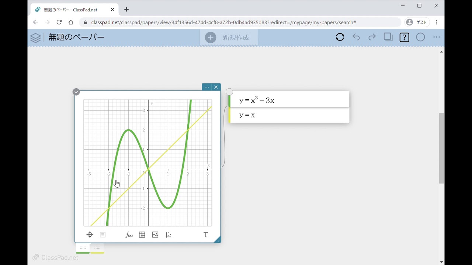Click the duplicate paper icon
The width and height of the screenshot is (472, 265).
coord(388,37)
